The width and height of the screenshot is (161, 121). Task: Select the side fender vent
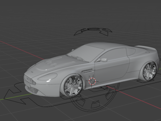[88, 71]
